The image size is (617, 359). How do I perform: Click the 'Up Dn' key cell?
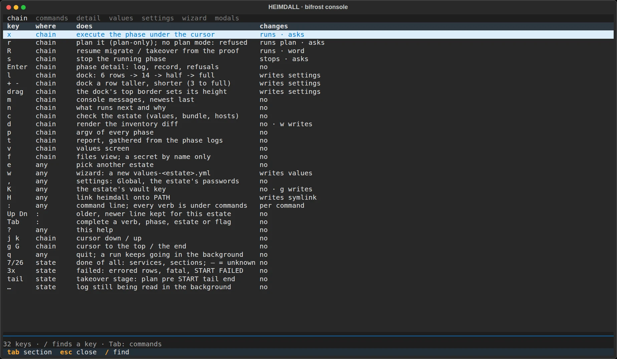click(17, 214)
